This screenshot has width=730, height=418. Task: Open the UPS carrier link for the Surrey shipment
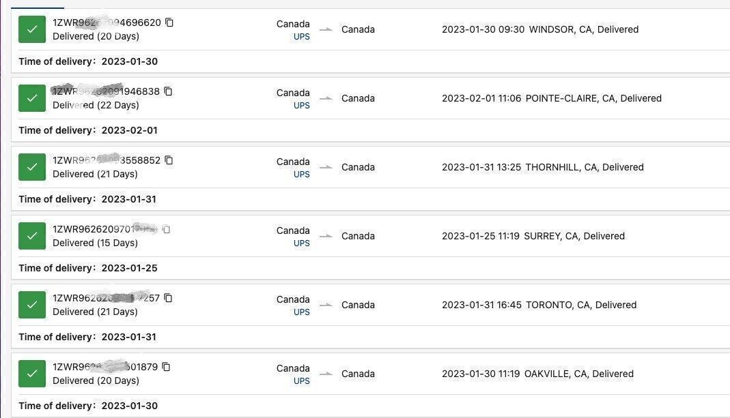point(301,243)
